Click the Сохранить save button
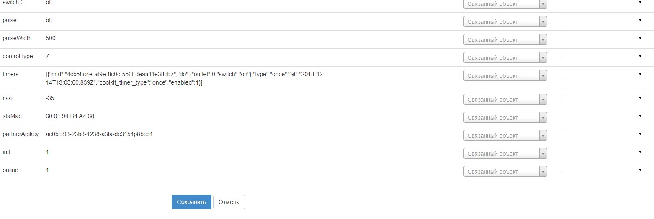 191,202
